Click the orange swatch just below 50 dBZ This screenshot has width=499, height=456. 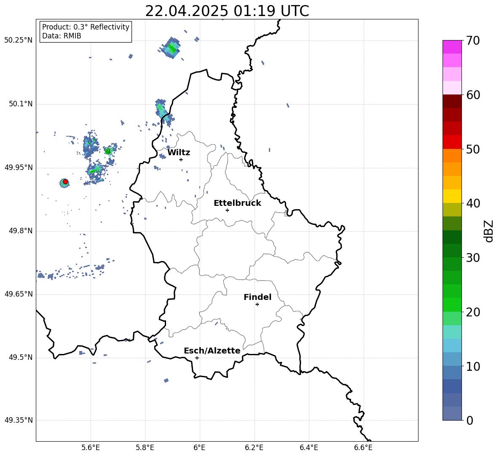452,156
